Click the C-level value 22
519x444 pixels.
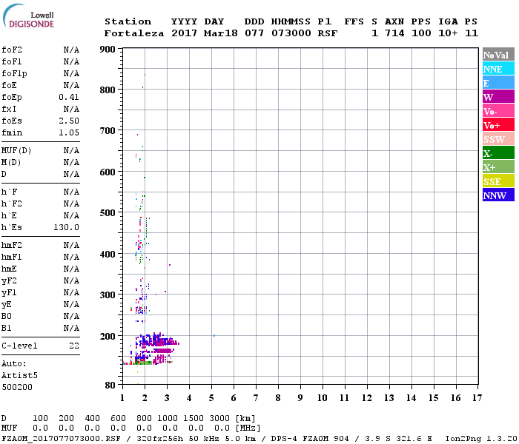(x=74, y=346)
